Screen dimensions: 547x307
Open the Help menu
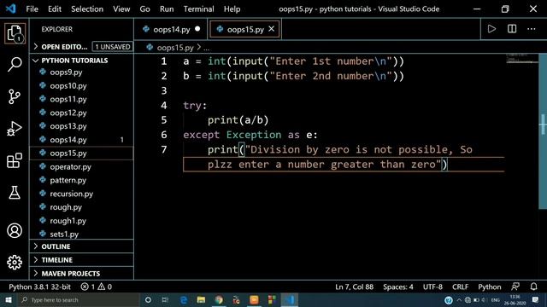232,9
